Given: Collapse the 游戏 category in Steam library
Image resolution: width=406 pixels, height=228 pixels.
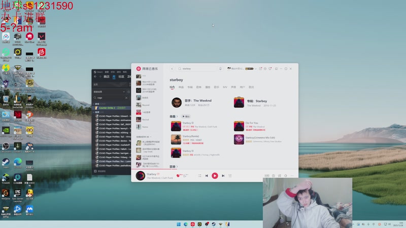Looking at the screenshot, I should pyautogui.click(x=94, y=104).
